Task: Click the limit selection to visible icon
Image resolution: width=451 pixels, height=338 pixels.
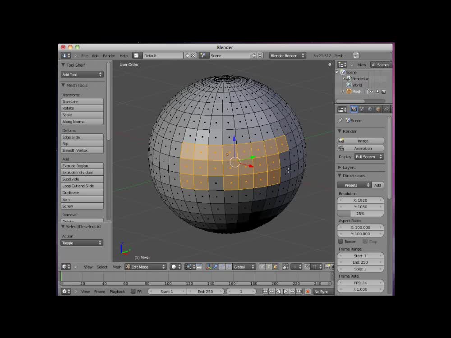Action: 285,267
